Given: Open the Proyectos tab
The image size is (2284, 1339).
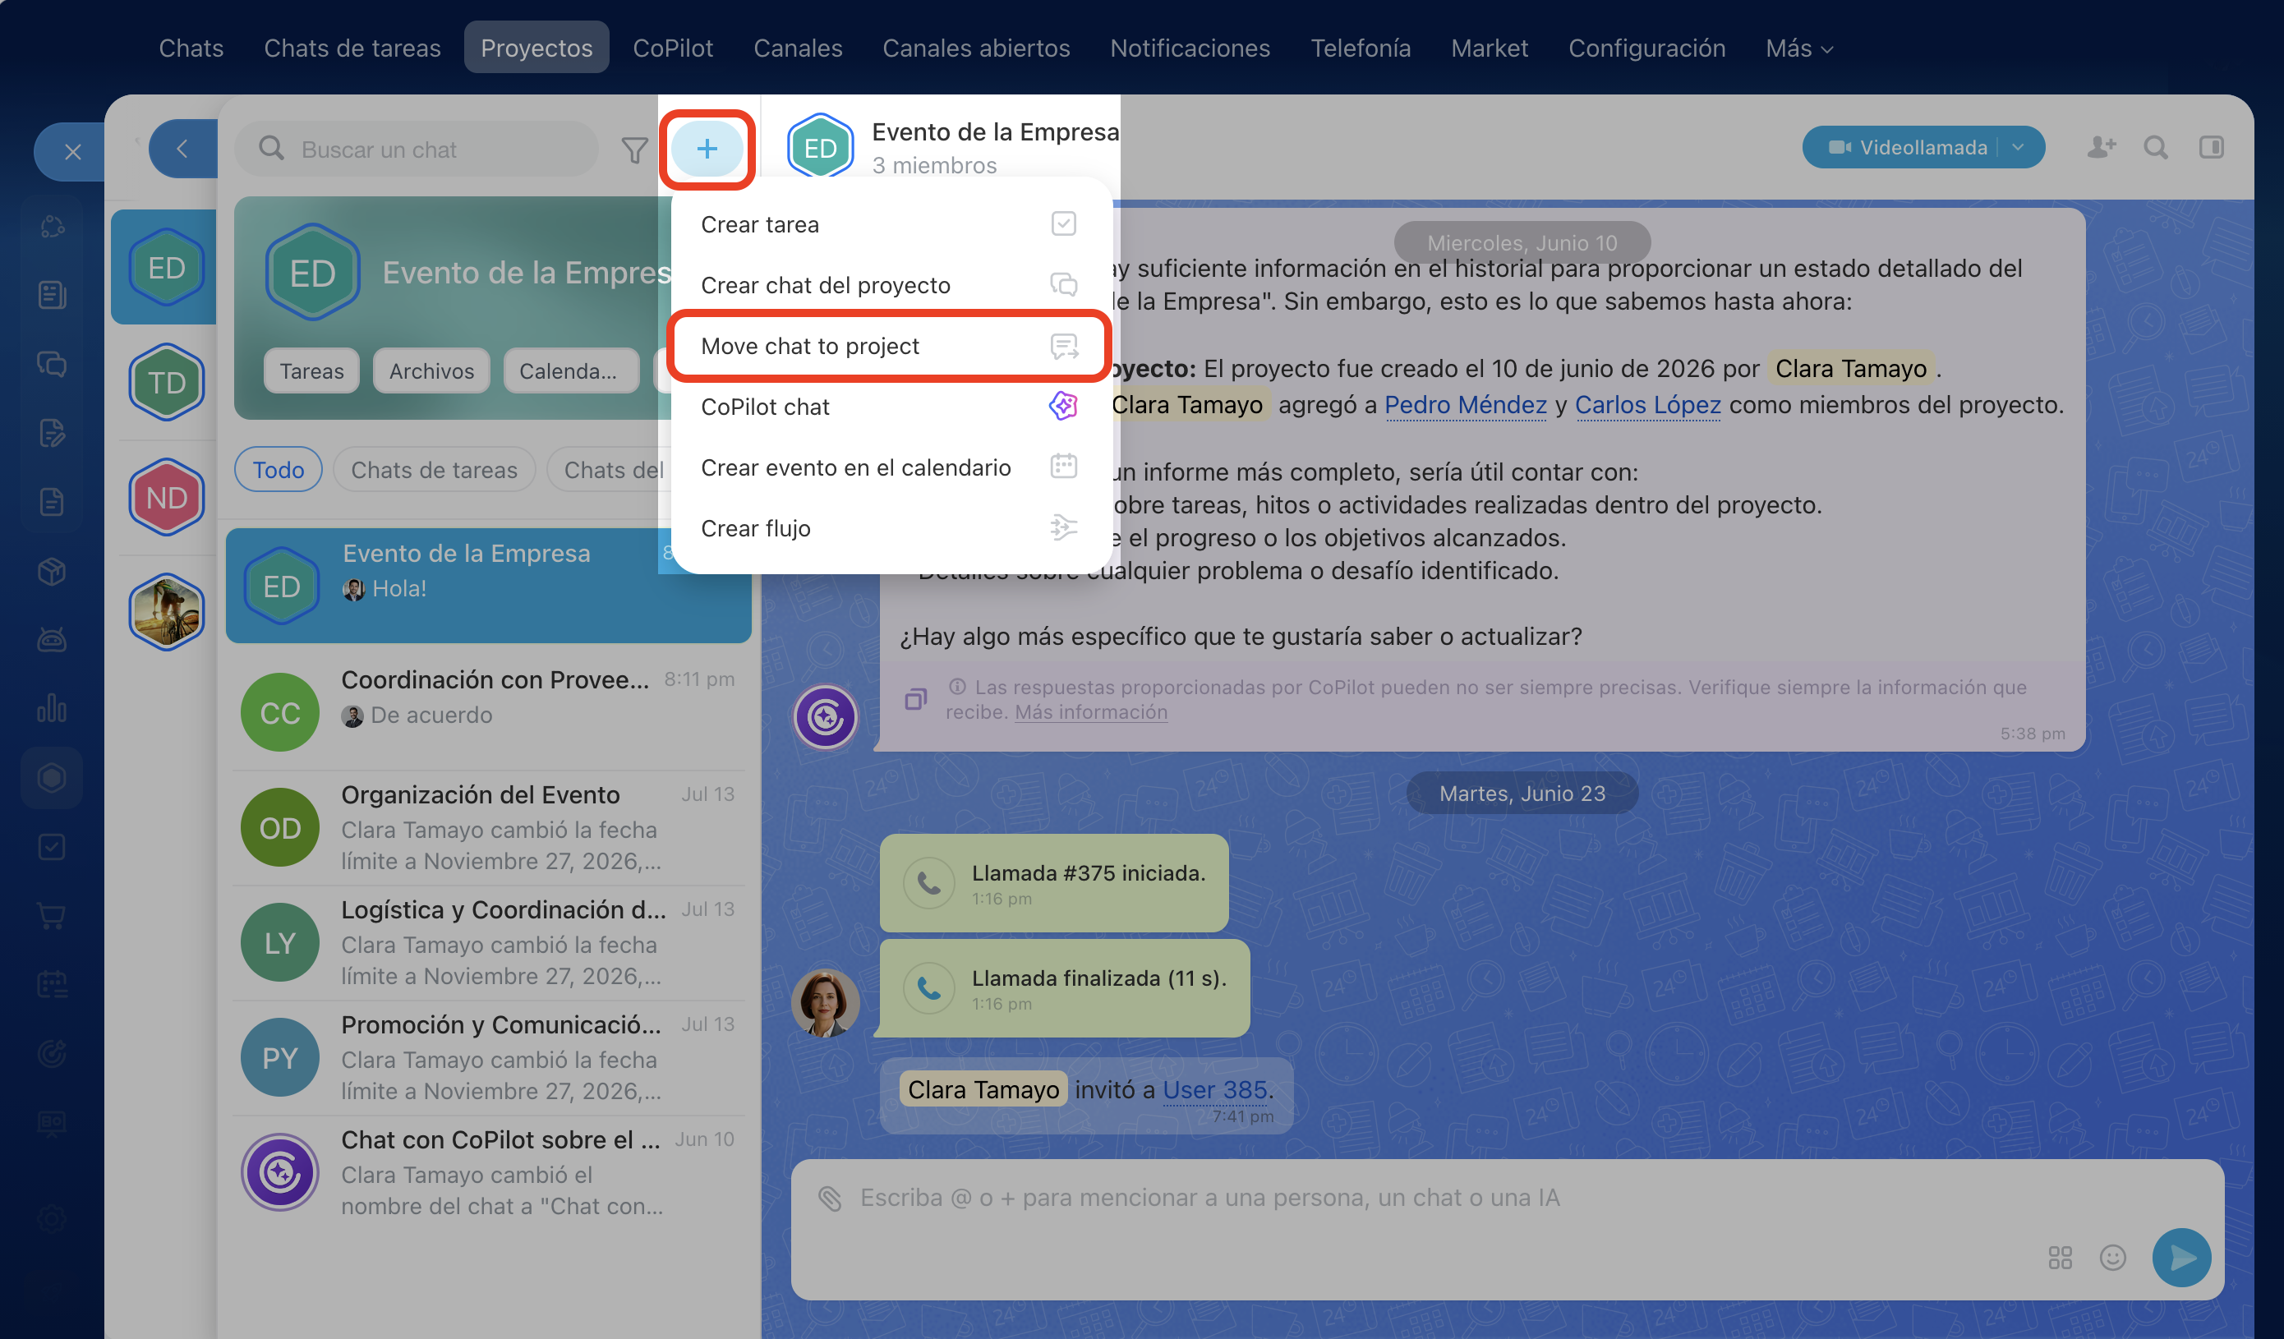Looking at the screenshot, I should point(536,48).
